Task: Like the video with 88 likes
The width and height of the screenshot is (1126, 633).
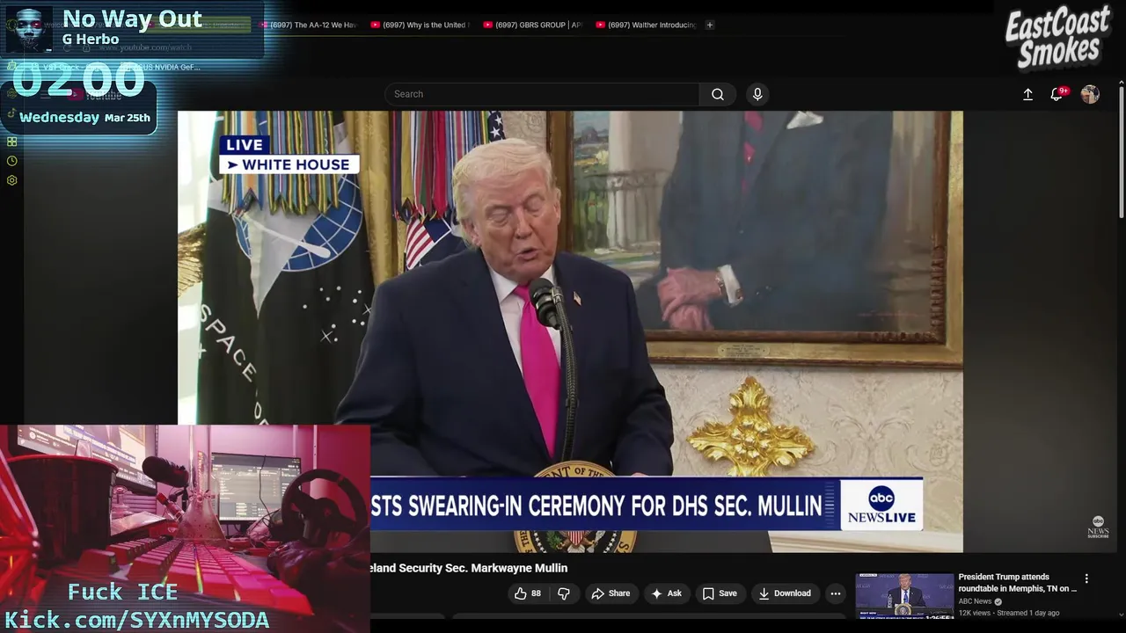Action: tap(527, 593)
